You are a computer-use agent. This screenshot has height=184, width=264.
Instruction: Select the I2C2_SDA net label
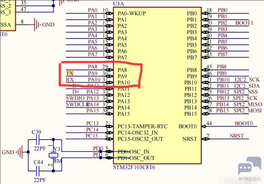pyautogui.click(x=247, y=86)
